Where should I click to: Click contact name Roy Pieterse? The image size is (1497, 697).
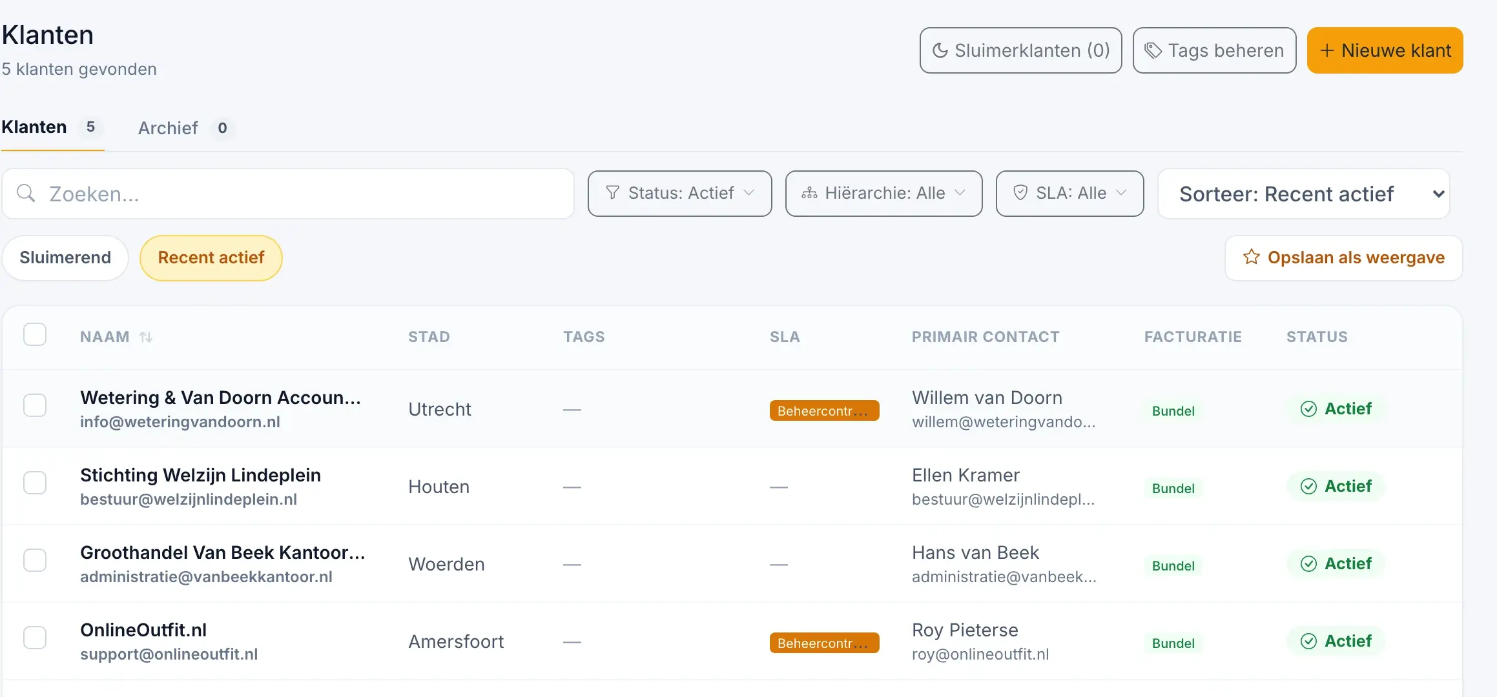click(x=965, y=630)
